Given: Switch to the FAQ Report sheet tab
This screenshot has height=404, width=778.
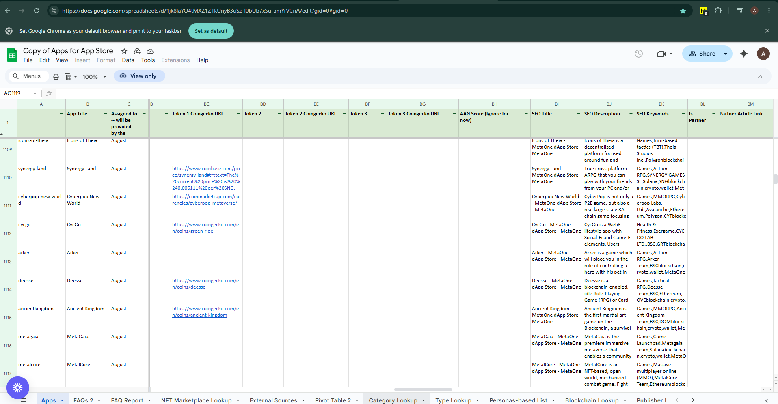Looking at the screenshot, I should click(x=127, y=400).
